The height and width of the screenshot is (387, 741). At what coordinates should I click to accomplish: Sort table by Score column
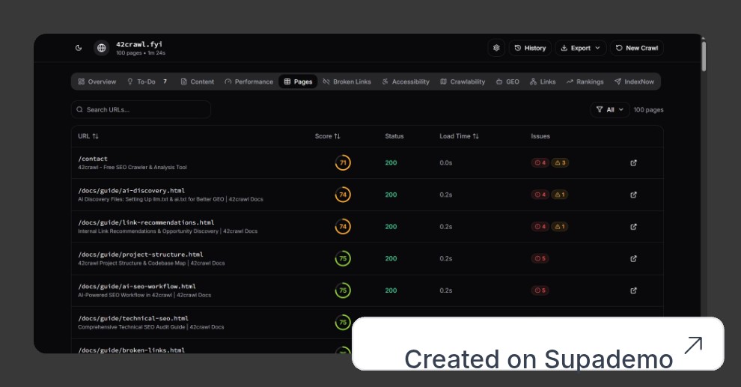point(327,136)
